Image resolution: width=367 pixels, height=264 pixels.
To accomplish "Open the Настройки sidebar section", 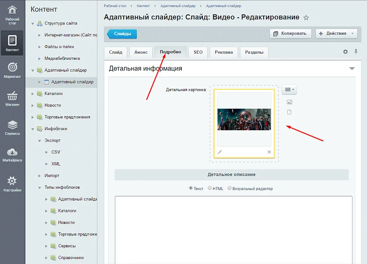I will coord(12,184).
